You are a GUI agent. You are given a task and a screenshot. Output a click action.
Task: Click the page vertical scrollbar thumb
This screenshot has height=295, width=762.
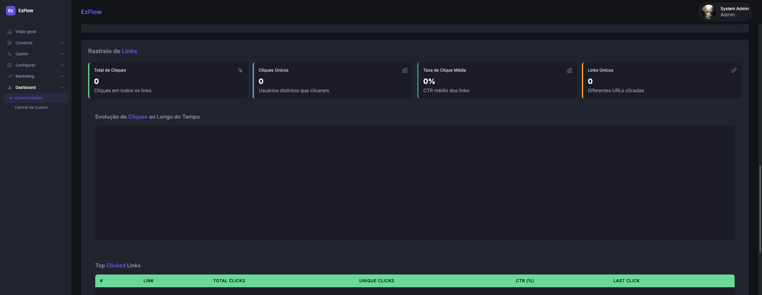click(x=760, y=209)
